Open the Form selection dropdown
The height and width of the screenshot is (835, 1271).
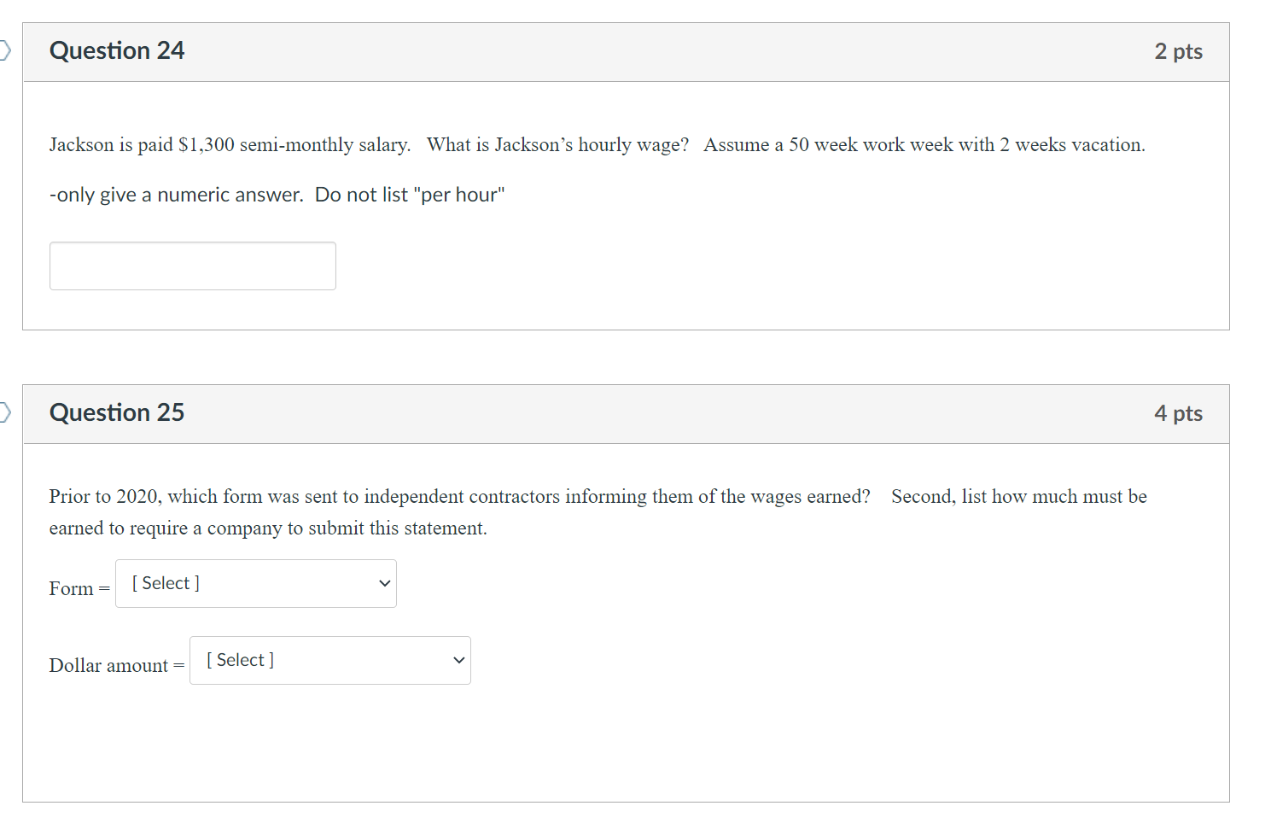[x=255, y=583]
